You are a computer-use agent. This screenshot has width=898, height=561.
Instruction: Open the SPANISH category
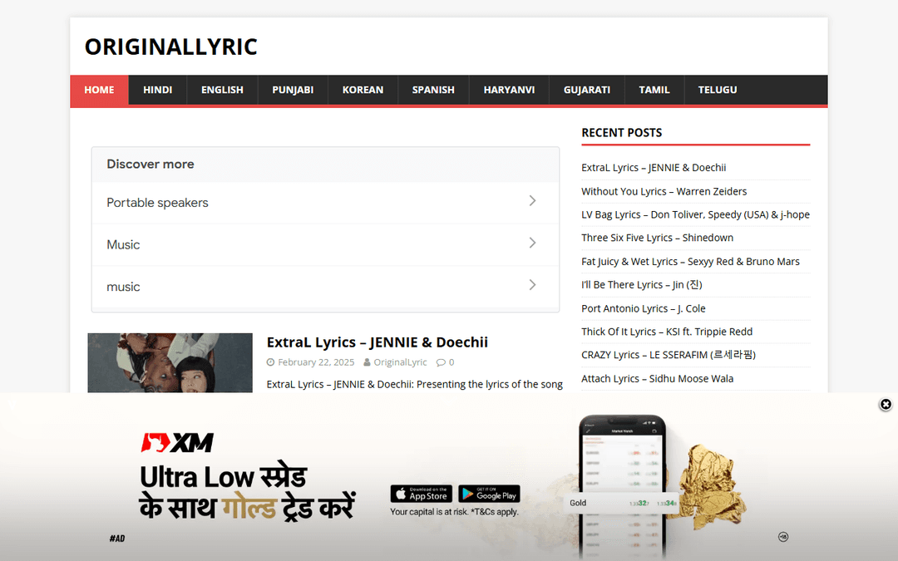433,90
